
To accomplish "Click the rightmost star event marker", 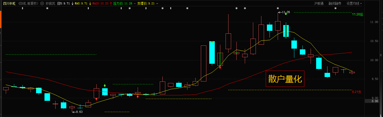I will pyautogui.click(x=335, y=8).
